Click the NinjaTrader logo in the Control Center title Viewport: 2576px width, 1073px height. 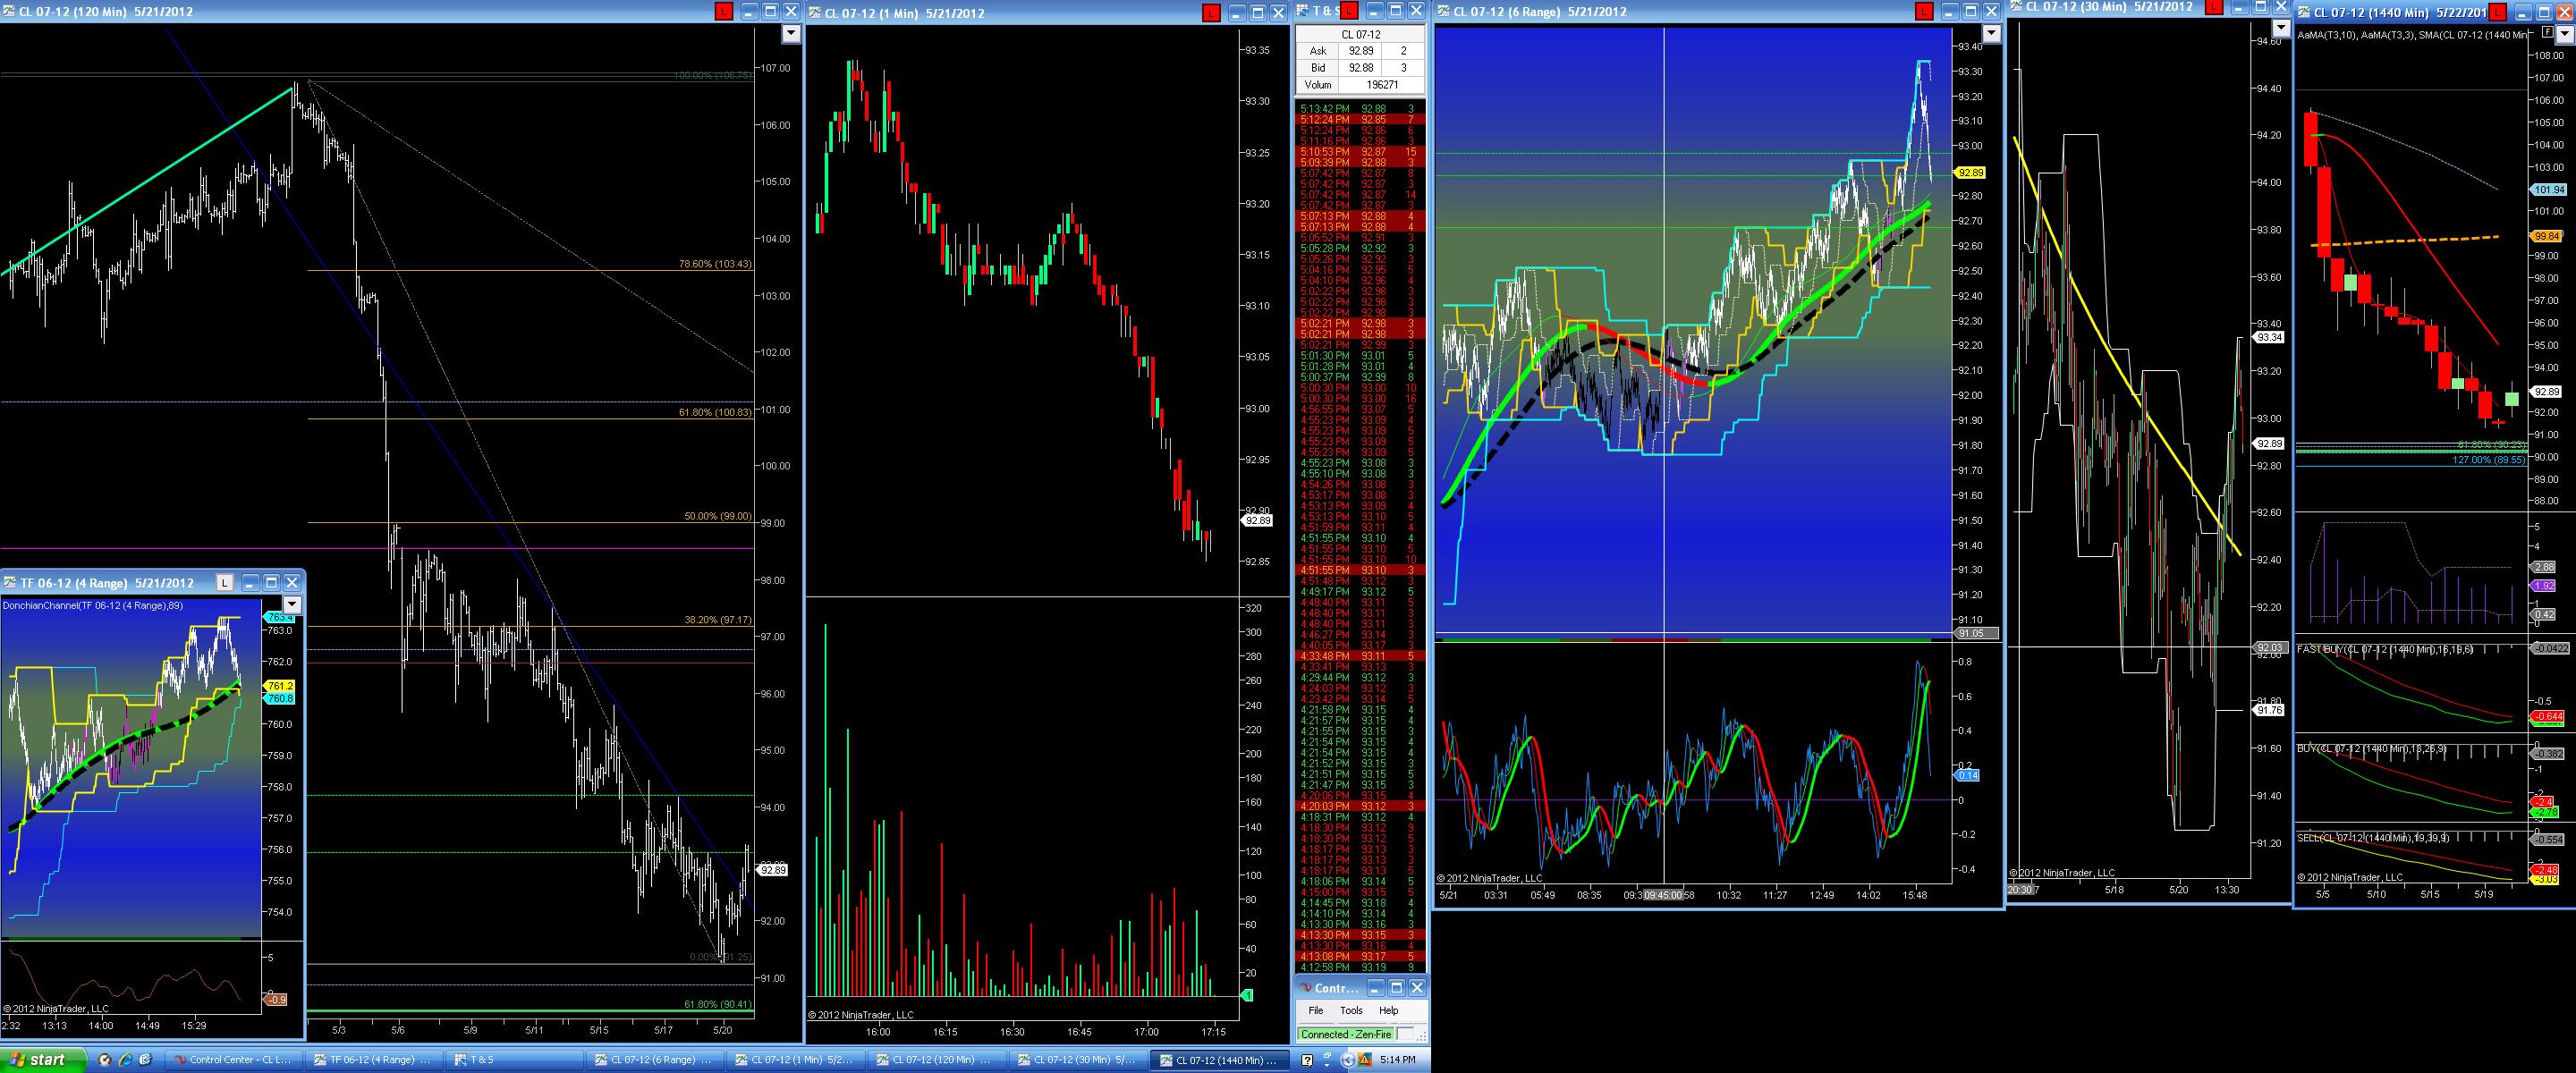coord(1304,988)
